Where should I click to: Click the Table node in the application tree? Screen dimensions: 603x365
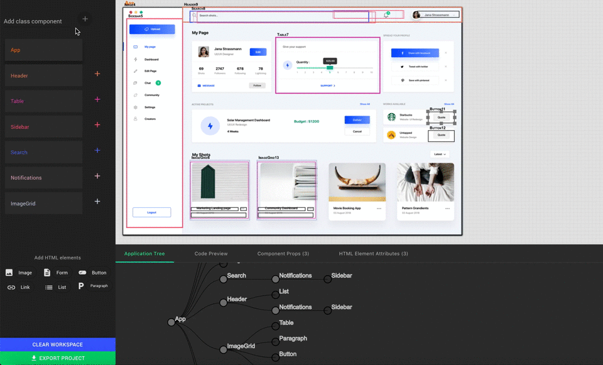click(x=275, y=326)
